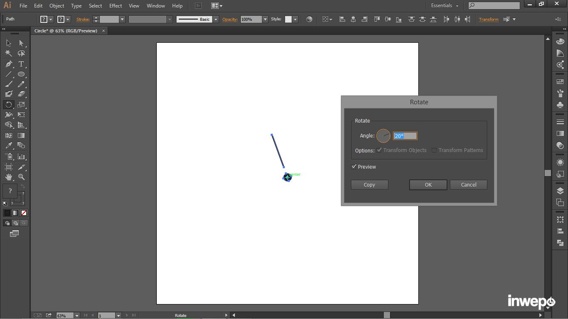The width and height of the screenshot is (568, 319).
Task: Select the Ellipse tool
Action: 21,74
